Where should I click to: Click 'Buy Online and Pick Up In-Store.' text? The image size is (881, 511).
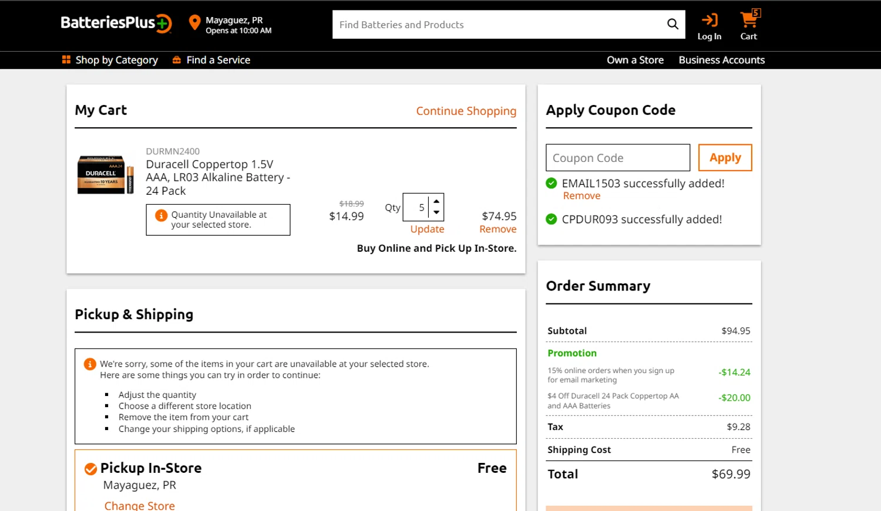(436, 248)
